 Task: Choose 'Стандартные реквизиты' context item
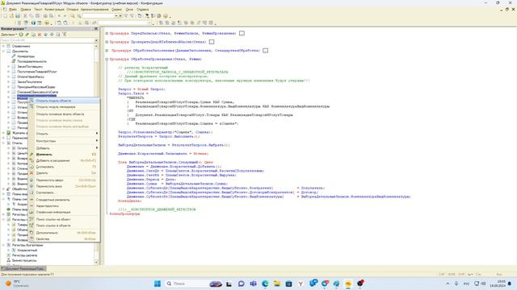65,200
